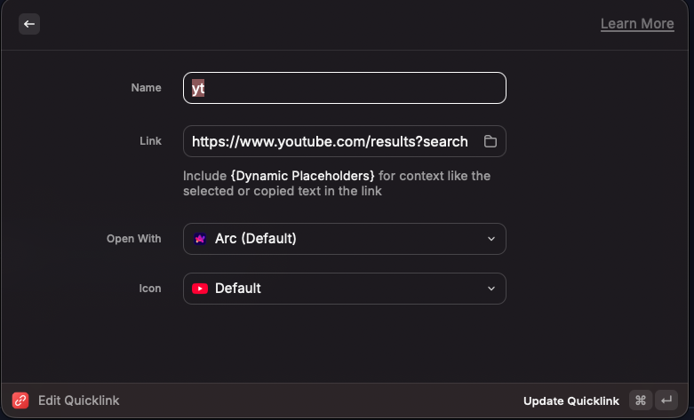Click the folder icon in Link field
This screenshot has height=420, width=694.
(x=490, y=141)
